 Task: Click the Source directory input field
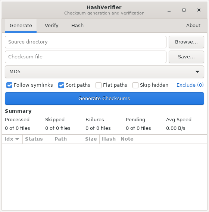(x=85, y=42)
